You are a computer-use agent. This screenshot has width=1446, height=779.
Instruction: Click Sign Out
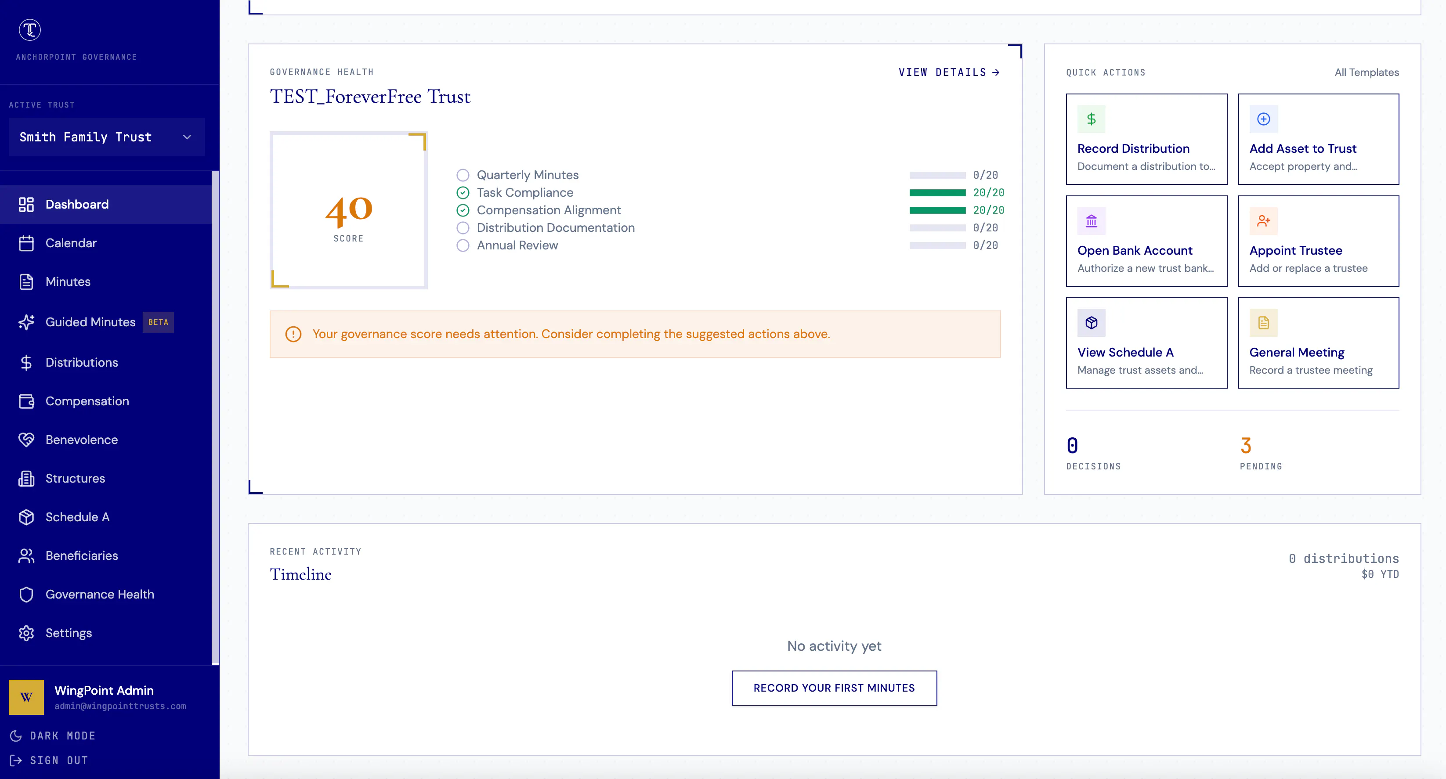(49, 761)
